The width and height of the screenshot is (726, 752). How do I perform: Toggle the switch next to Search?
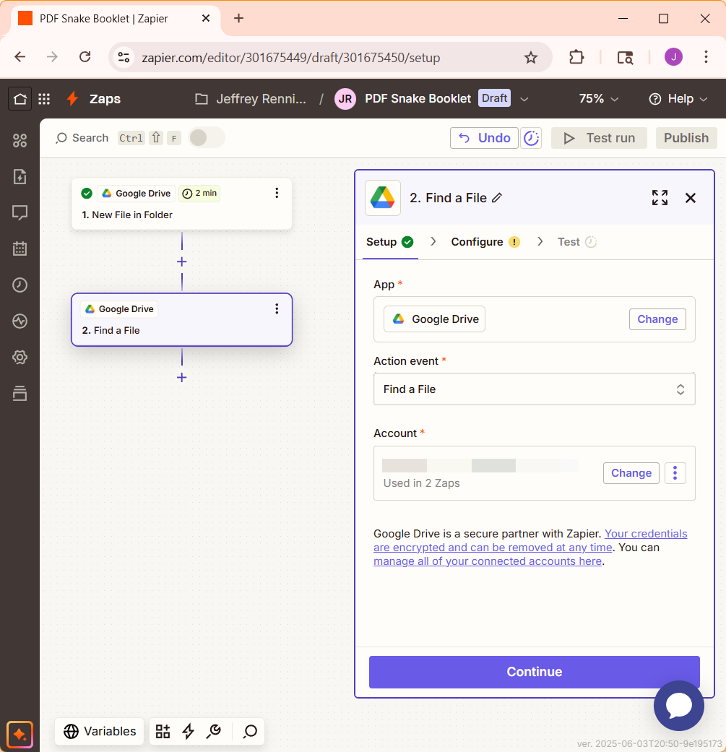(207, 138)
